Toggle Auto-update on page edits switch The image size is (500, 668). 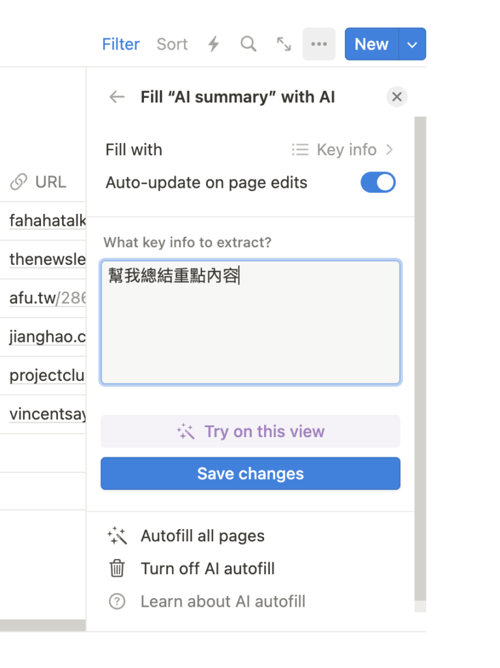pos(377,183)
